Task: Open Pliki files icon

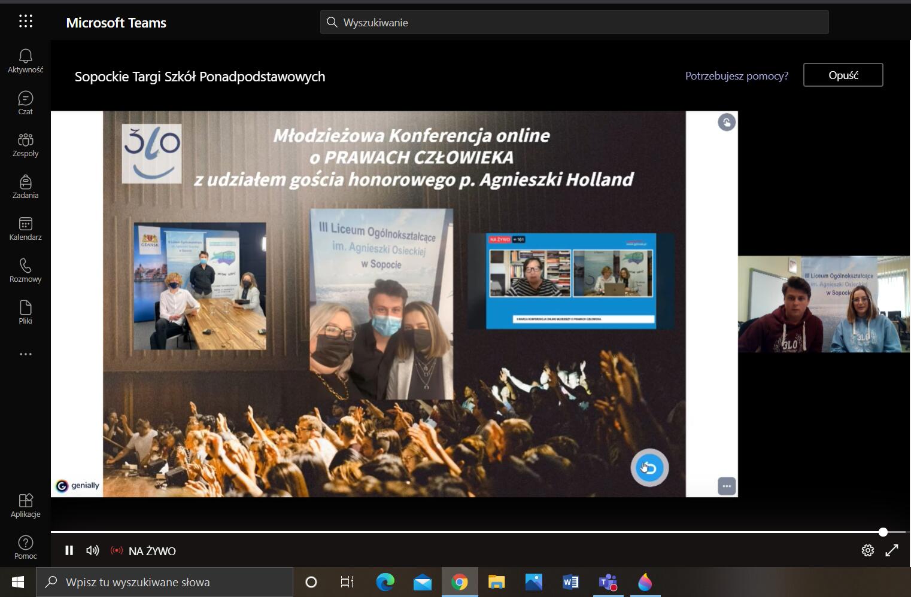Action: point(25,312)
